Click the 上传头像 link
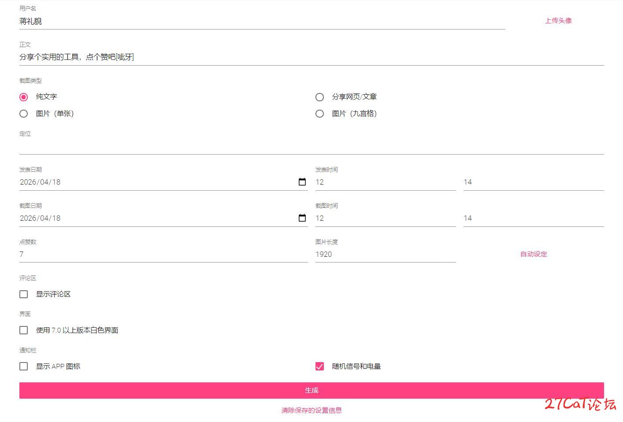This screenshot has width=623, height=422. click(558, 21)
